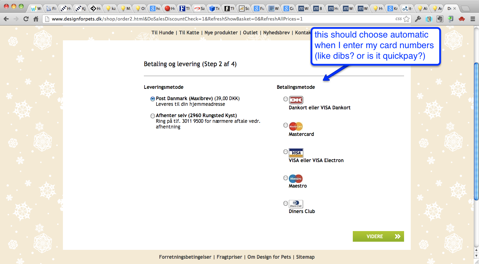Image resolution: width=479 pixels, height=264 pixels.
Task: Open the Sitemap footer link
Action: point(305,257)
